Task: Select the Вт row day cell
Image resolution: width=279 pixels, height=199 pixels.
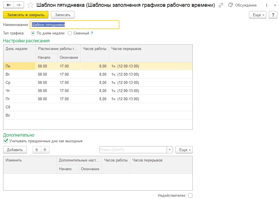Action: click(20, 75)
